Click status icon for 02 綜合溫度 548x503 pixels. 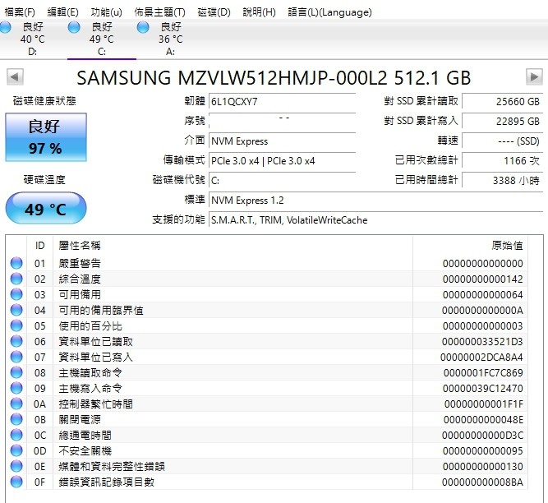pyautogui.click(x=16, y=279)
